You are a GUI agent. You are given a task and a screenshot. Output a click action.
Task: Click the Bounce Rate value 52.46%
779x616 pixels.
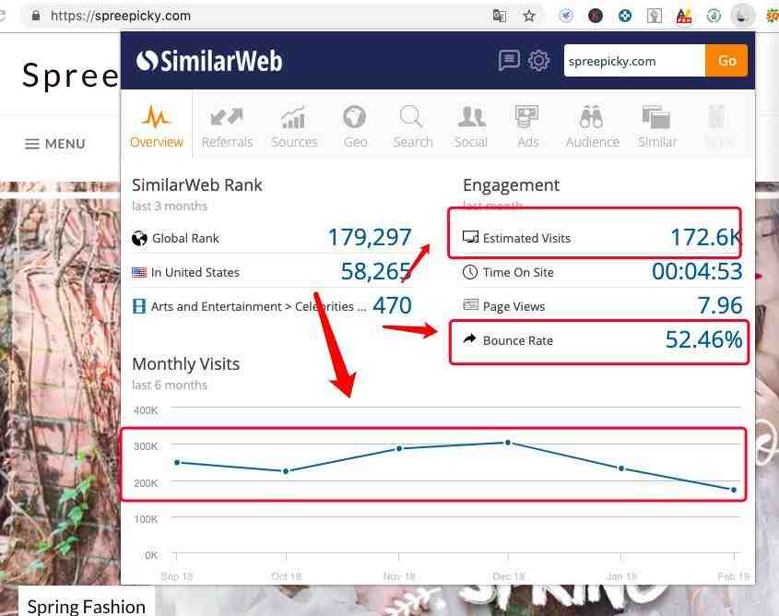pos(703,339)
